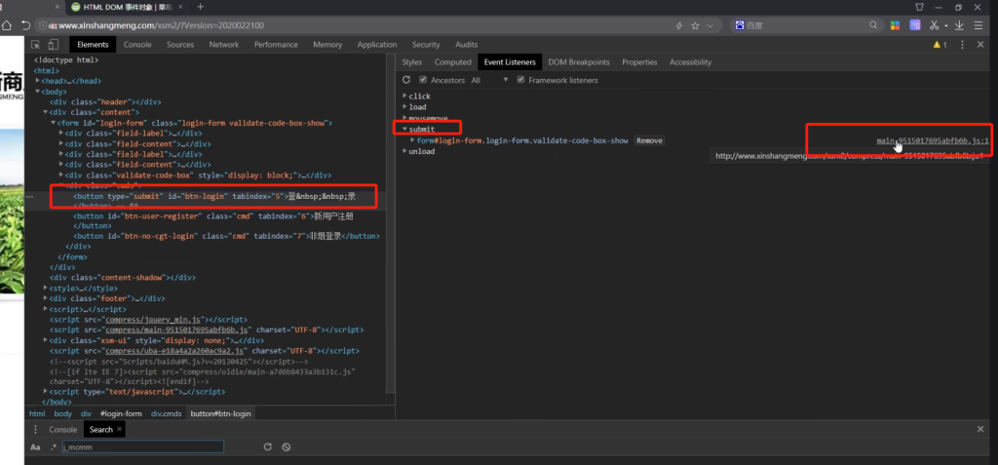Open the Application tab
This screenshot has width=998, height=465.
pos(377,45)
